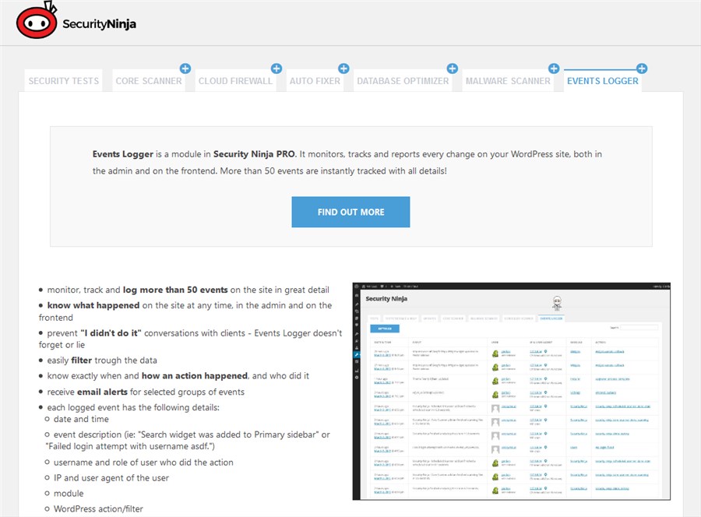Click the plus badge on Events Logger tab
The width and height of the screenshot is (701, 517).
pyautogui.click(x=642, y=69)
